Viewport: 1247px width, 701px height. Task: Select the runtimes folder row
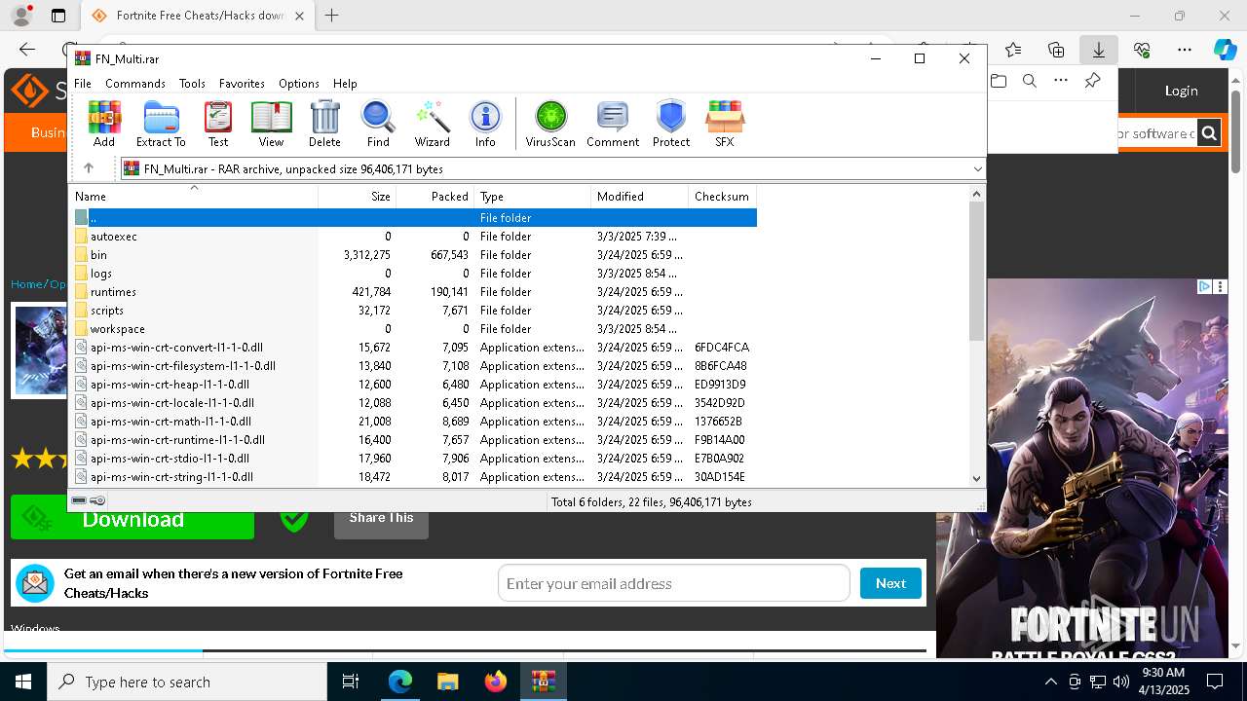pyautogui.click(x=414, y=292)
